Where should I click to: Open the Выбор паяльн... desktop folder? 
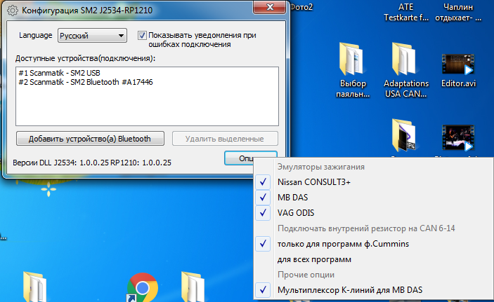click(x=353, y=70)
